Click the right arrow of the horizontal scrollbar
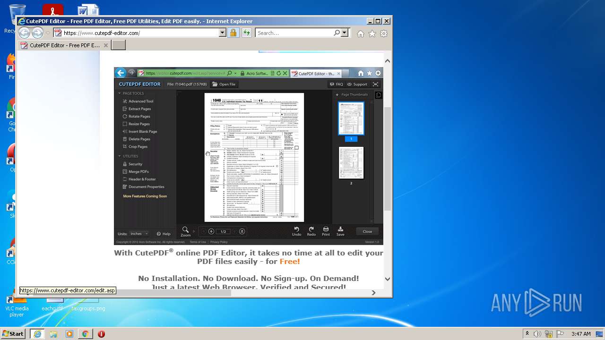 pyautogui.click(x=373, y=293)
